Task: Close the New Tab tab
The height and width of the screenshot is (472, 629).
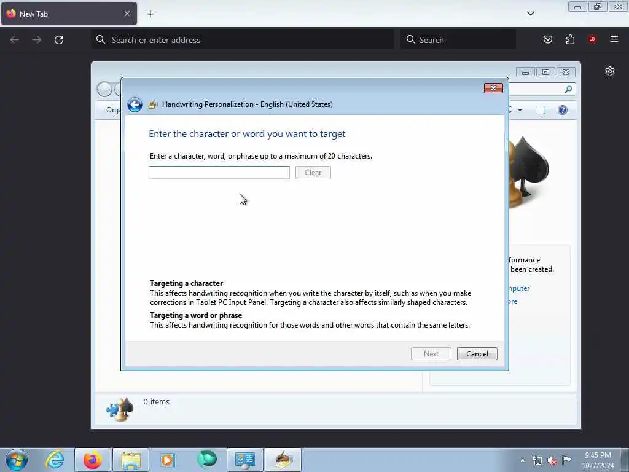Action: [x=127, y=14]
